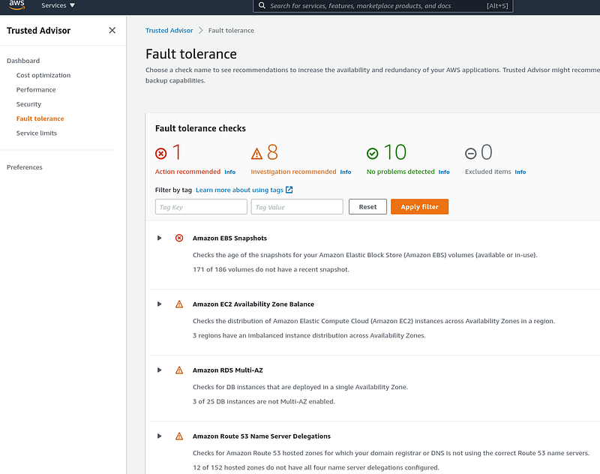
Task: Click Amazon EC2 Availability Zone Balance title
Action: 253,304
